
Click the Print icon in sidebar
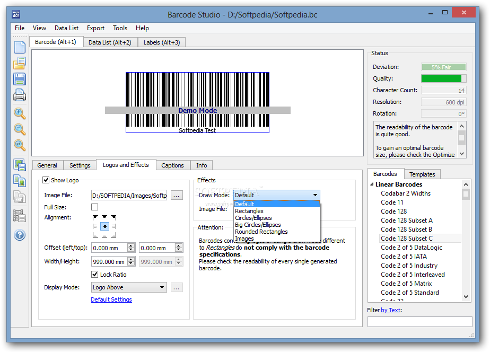[x=20, y=95]
